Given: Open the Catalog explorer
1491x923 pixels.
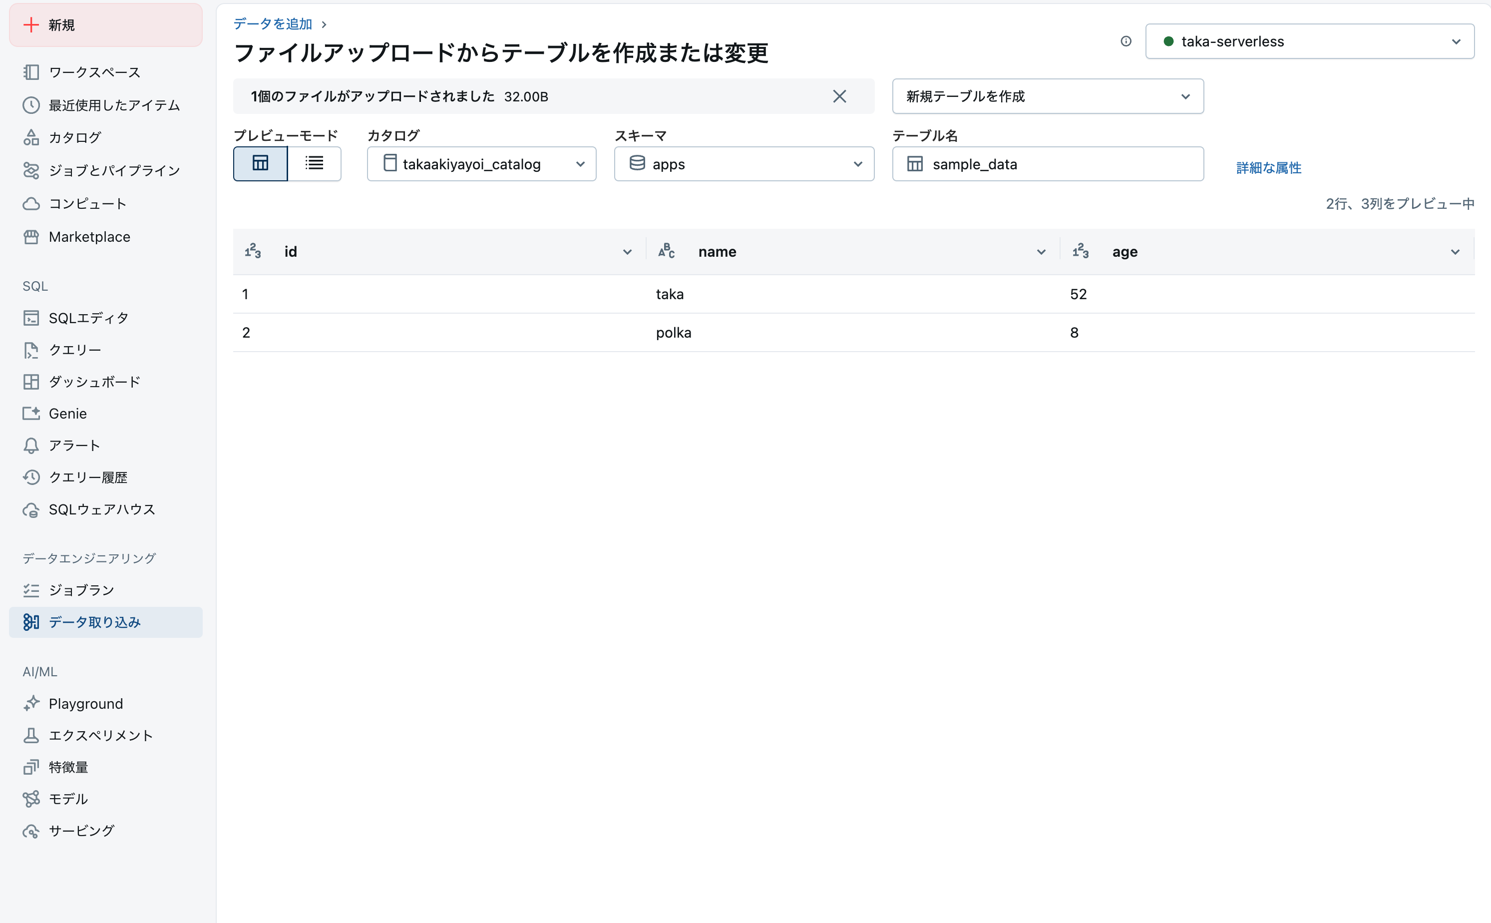Looking at the screenshot, I should [74, 137].
